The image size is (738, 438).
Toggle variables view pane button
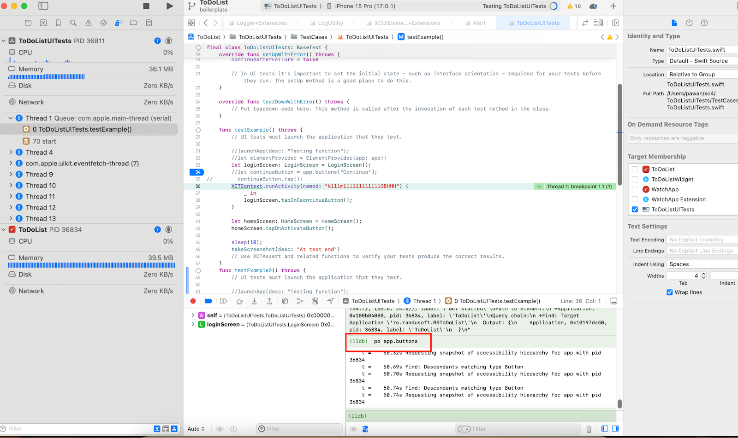click(605, 429)
